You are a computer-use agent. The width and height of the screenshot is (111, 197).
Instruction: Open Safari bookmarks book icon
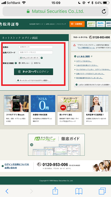[x=79, y=191]
